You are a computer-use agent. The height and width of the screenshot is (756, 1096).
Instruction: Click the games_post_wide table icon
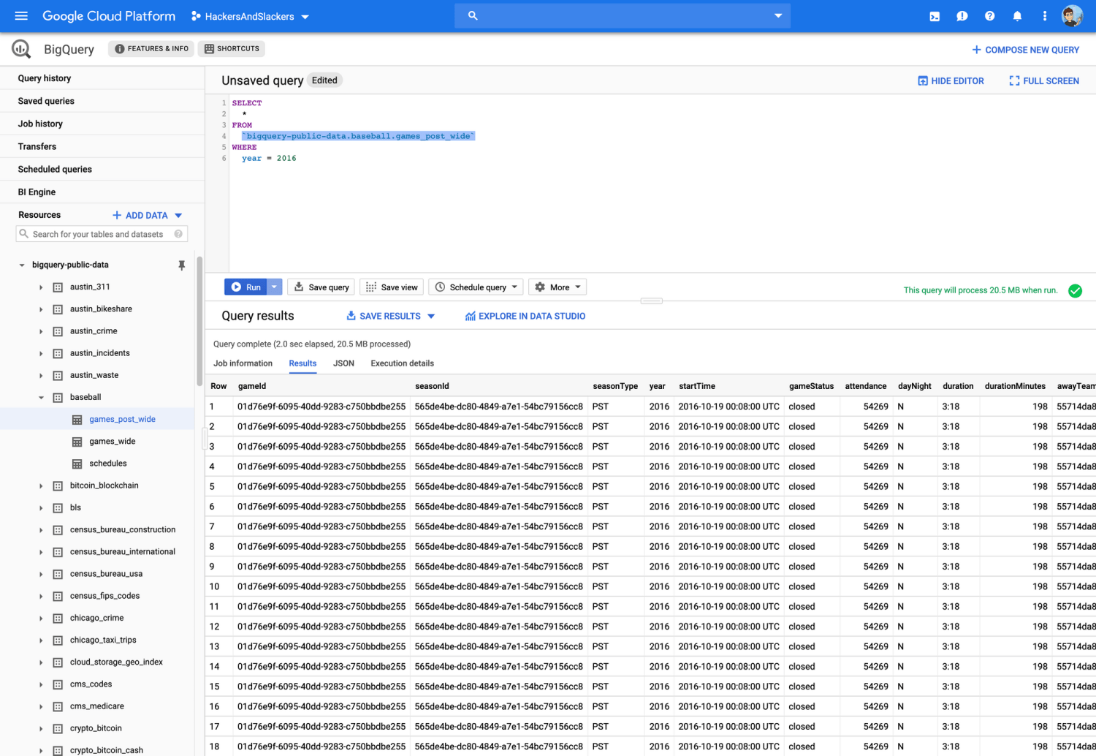pos(77,420)
